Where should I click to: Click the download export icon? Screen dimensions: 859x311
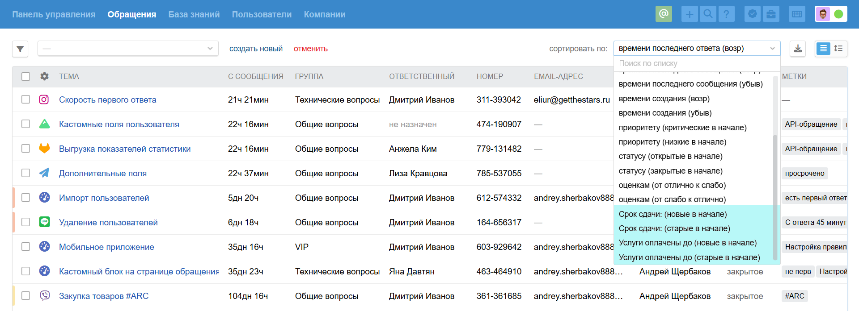point(798,48)
